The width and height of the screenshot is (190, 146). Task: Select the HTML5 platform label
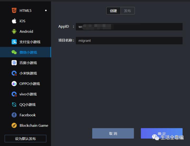[25, 11]
